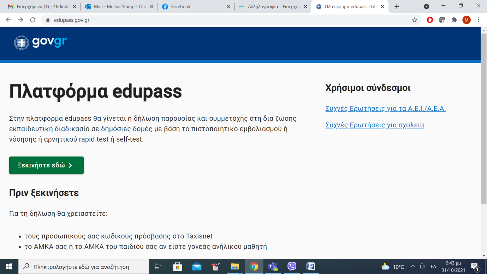Screen dimensions: 487x274
Task: Open the tab search dropdown arrow
Action: pos(426,6)
